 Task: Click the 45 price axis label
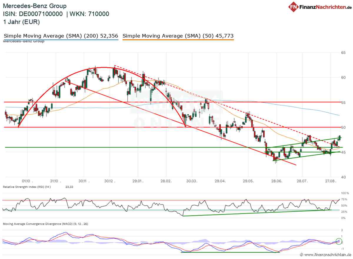(344, 152)
